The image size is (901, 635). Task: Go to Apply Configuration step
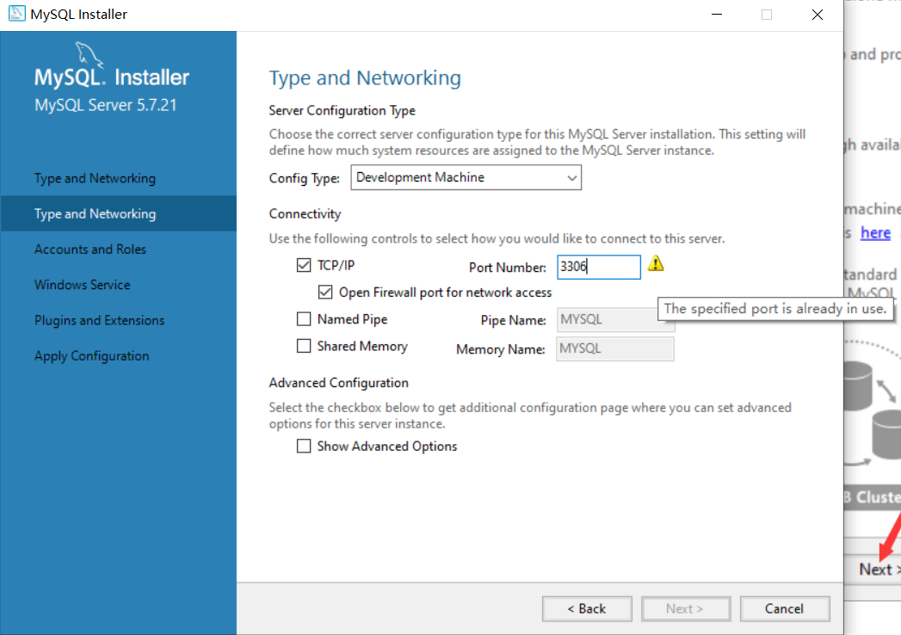click(92, 355)
